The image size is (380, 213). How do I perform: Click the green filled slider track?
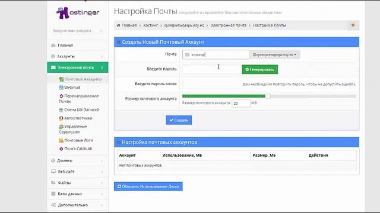point(224,96)
